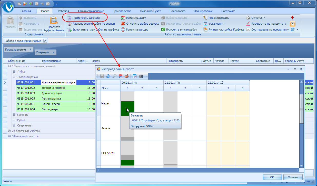
Task: Click the green Mazak load block
Action: pos(127,109)
